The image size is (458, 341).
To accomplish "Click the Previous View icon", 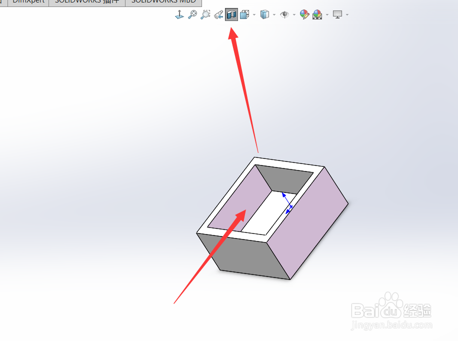I will click(218, 14).
